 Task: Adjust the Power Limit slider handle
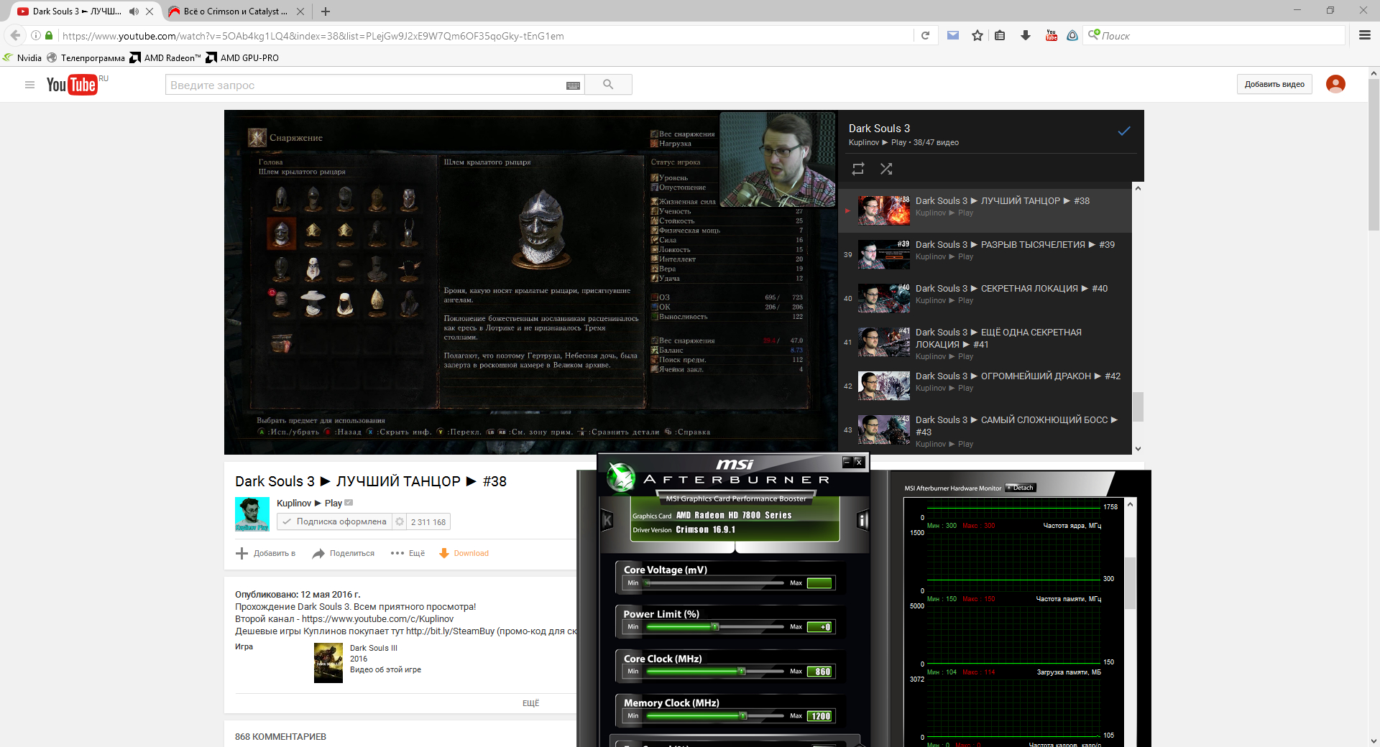pos(715,626)
